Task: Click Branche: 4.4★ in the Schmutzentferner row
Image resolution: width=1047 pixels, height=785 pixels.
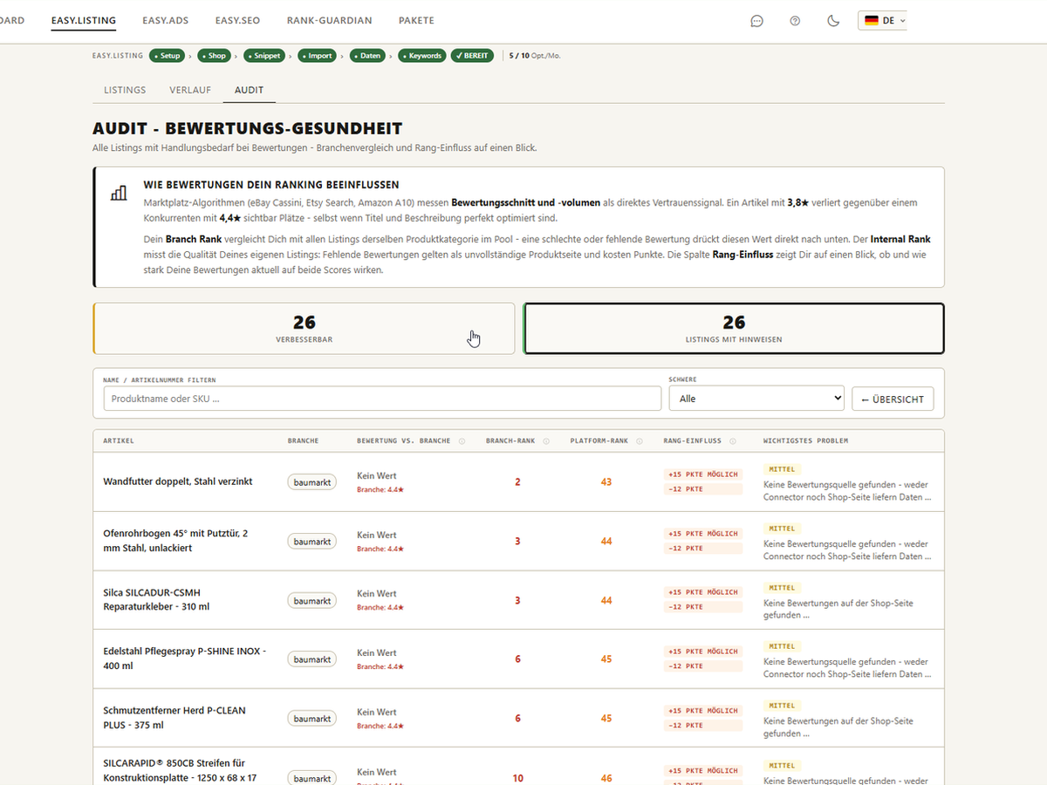Action: coord(380,726)
